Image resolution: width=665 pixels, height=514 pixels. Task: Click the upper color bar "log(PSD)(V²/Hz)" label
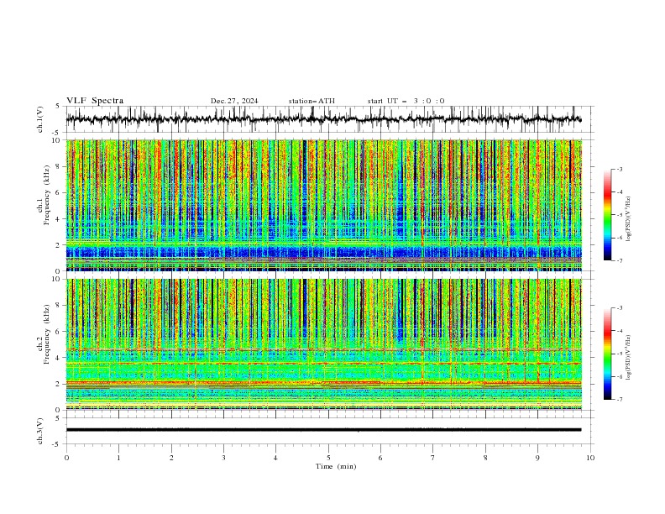(628, 219)
